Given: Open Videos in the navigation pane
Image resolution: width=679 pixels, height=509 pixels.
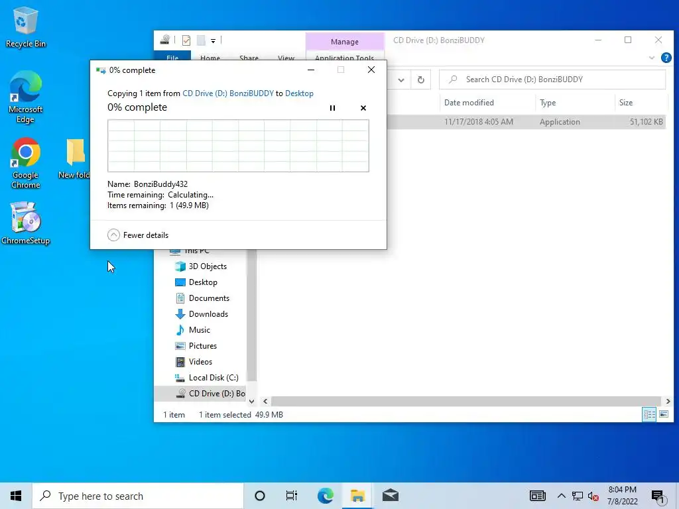Looking at the screenshot, I should (x=200, y=361).
